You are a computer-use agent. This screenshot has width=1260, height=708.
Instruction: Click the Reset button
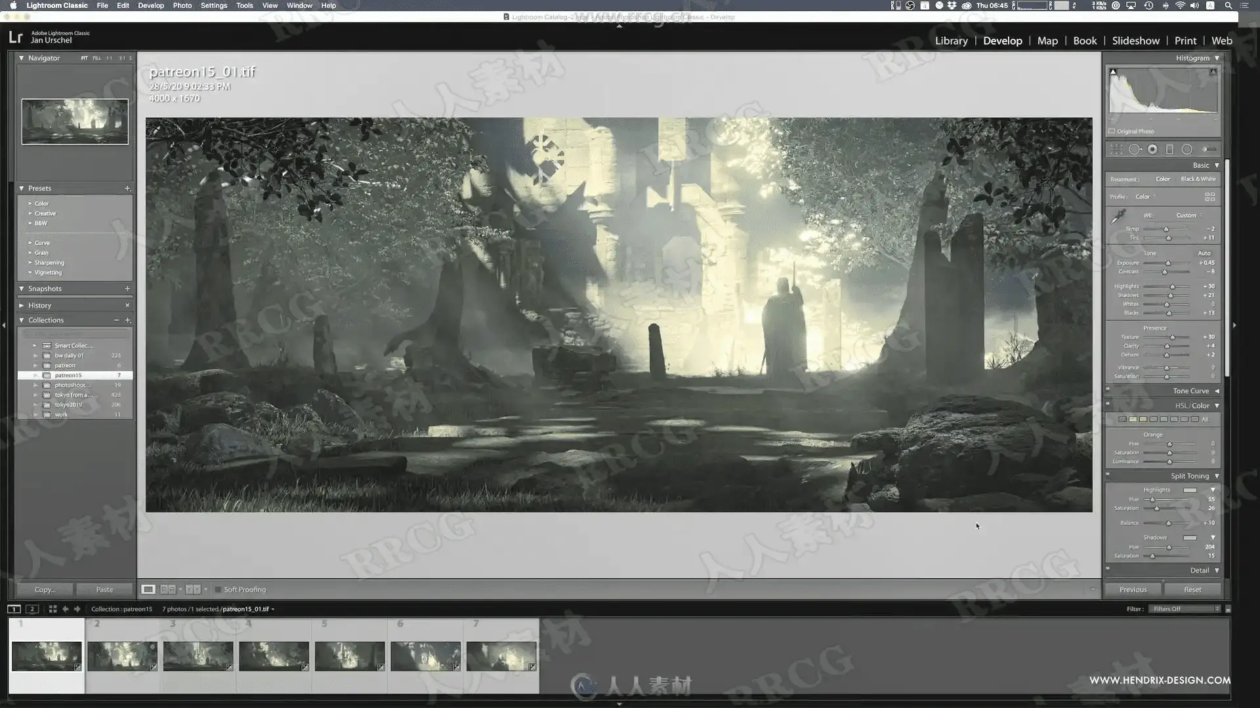click(1192, 589)
